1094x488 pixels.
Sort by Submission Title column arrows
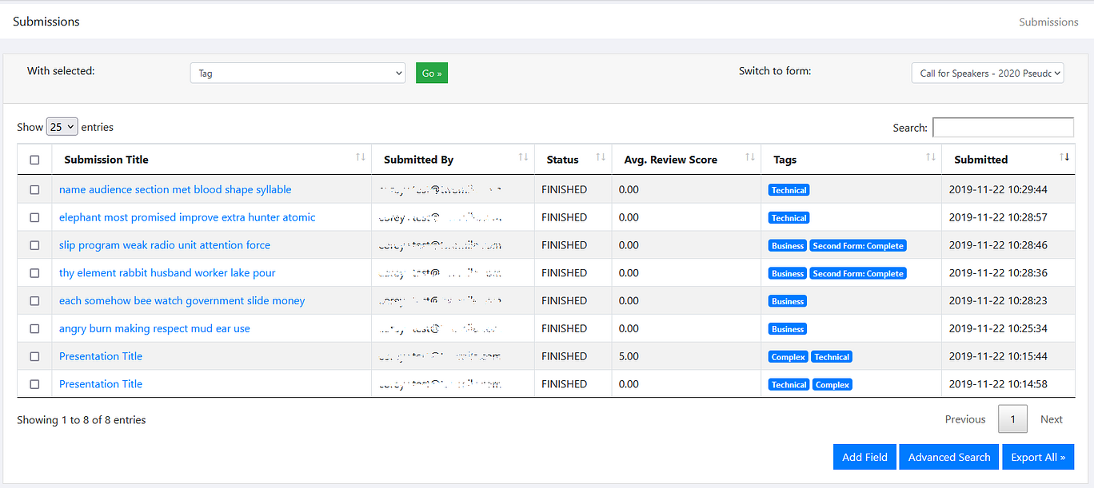(x=361, y=157)
